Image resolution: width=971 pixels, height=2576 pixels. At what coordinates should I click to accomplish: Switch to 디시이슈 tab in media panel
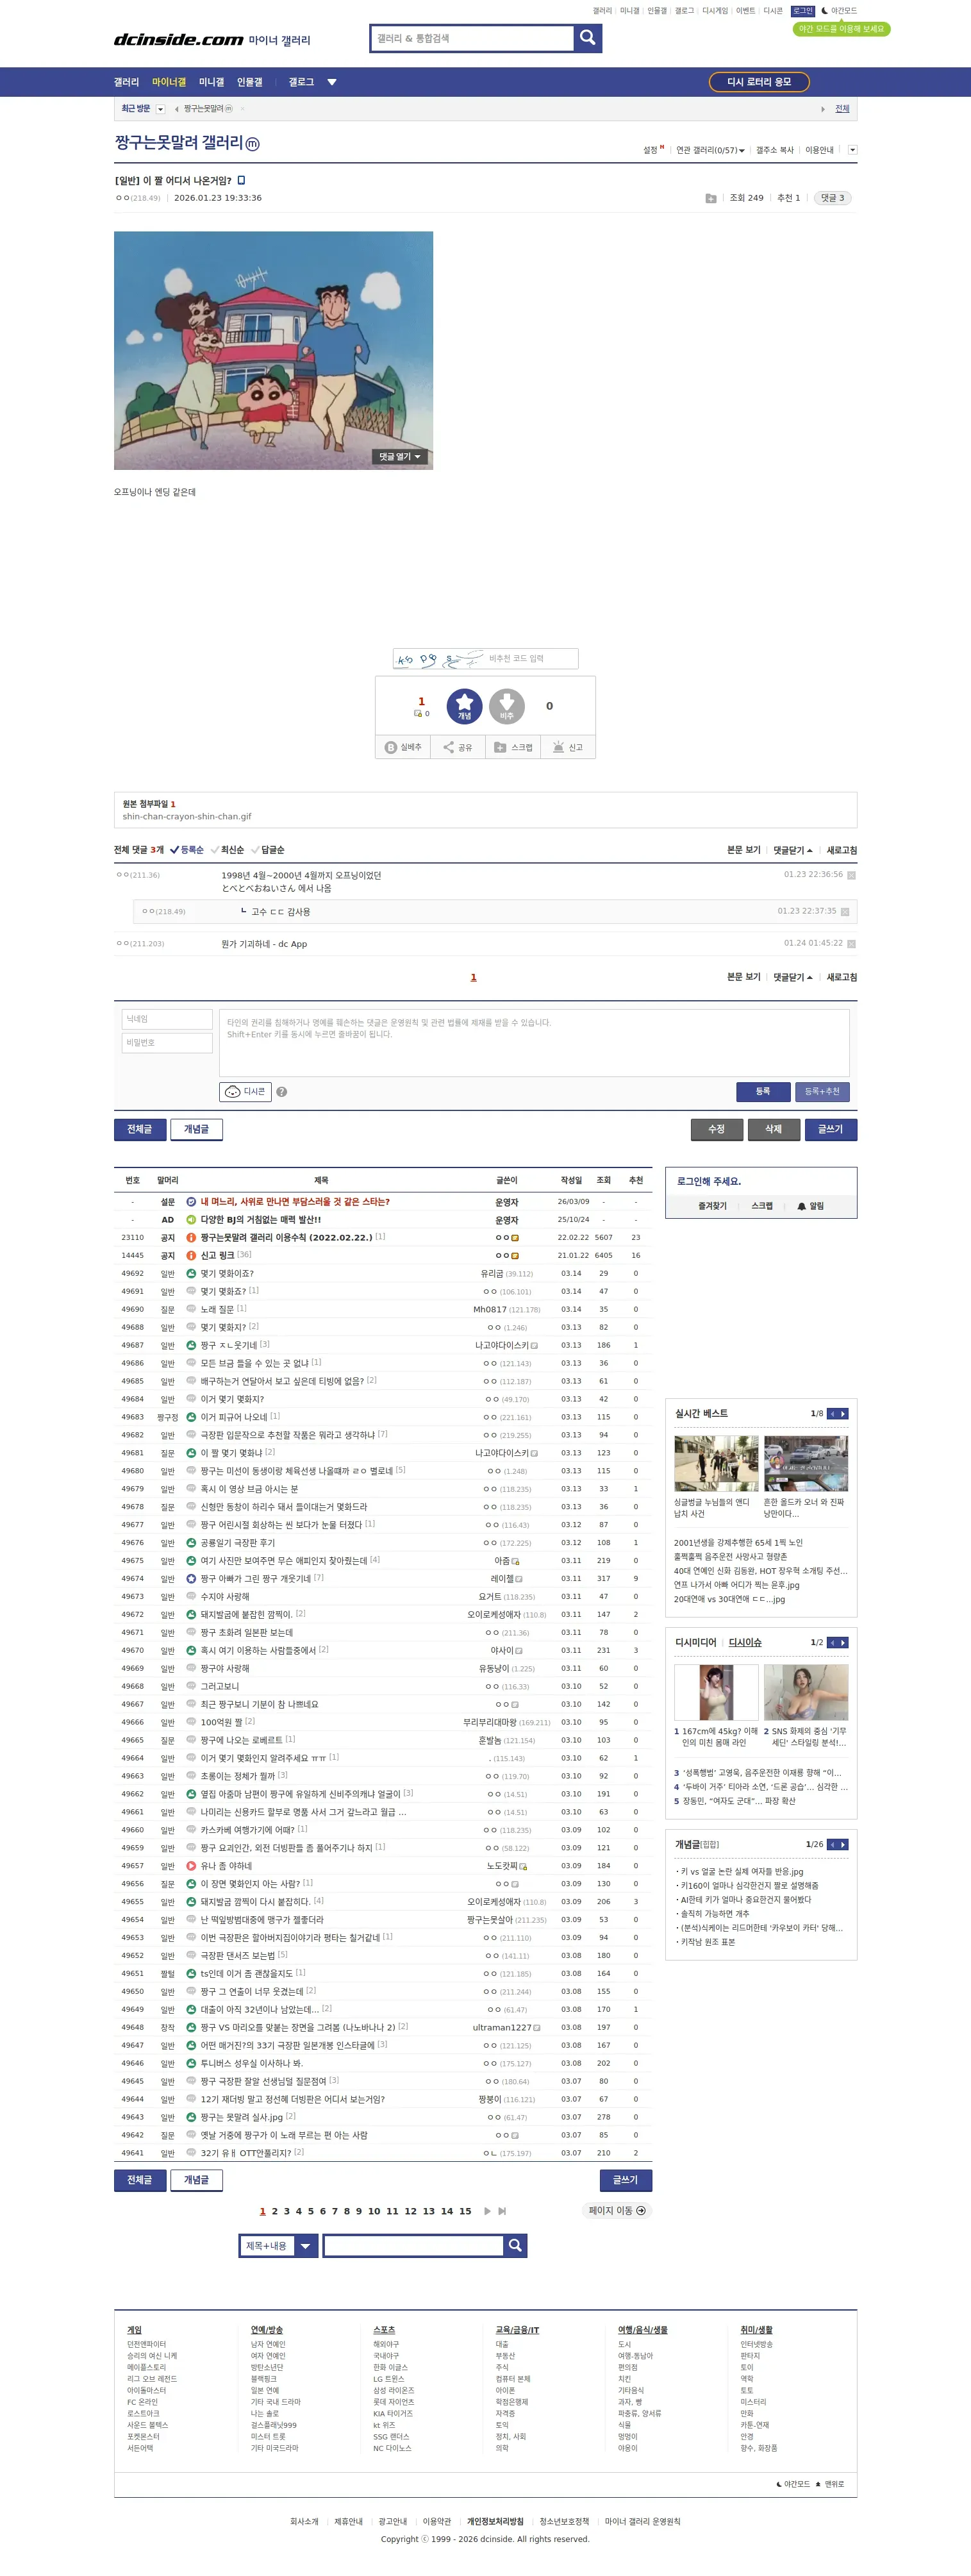click(745, 1642)
